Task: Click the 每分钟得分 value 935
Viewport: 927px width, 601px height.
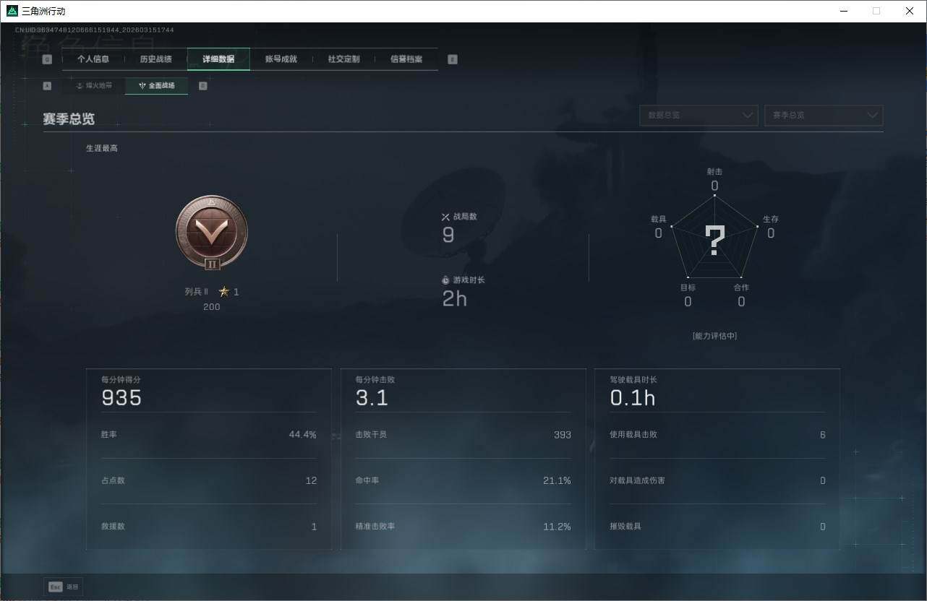Action: click(x=121, y=397)
